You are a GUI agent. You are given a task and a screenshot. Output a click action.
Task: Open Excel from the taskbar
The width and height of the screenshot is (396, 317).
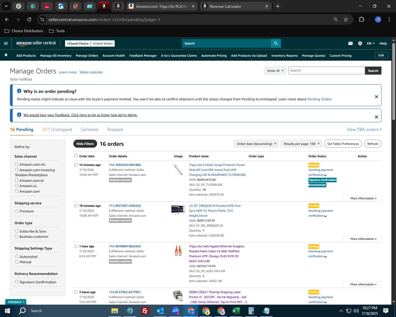click(236, 310)
